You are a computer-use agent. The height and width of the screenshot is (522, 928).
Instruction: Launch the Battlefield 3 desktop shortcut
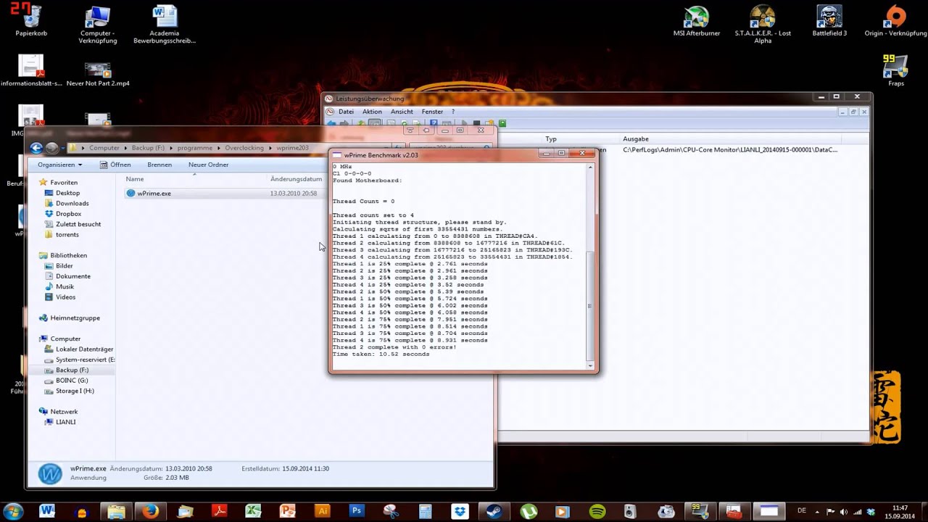(829, 20)
